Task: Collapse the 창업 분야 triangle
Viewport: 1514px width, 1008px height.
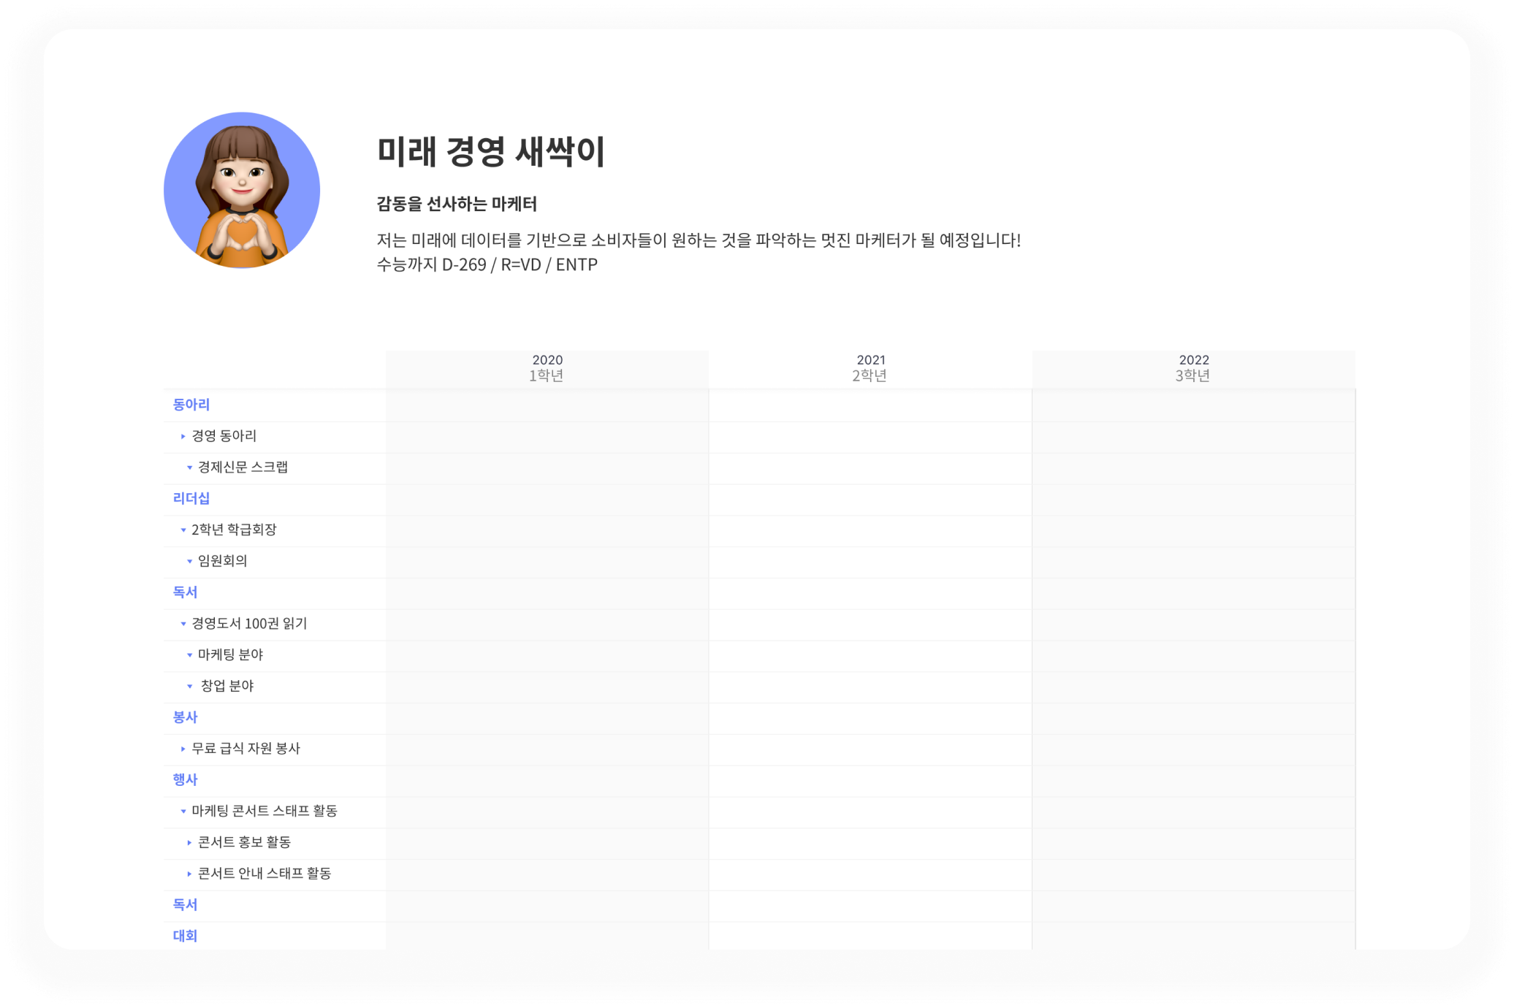Action: pos(189,687)
